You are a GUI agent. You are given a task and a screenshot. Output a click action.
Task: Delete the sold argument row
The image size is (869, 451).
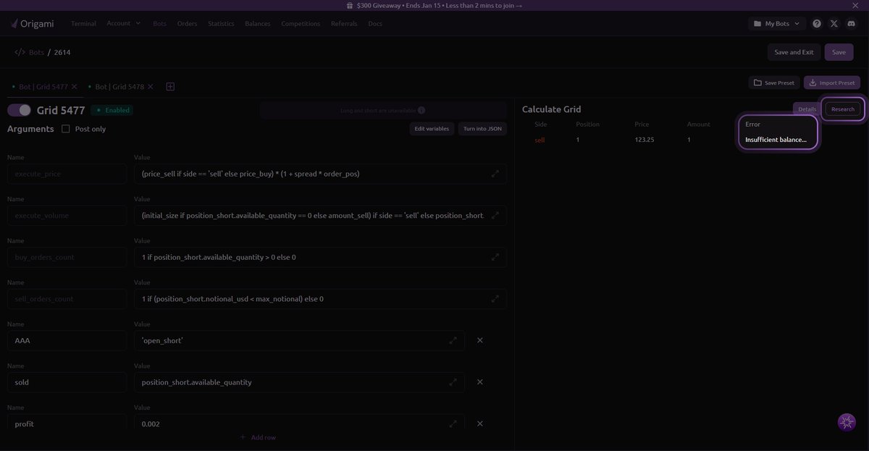click(479, 382)
